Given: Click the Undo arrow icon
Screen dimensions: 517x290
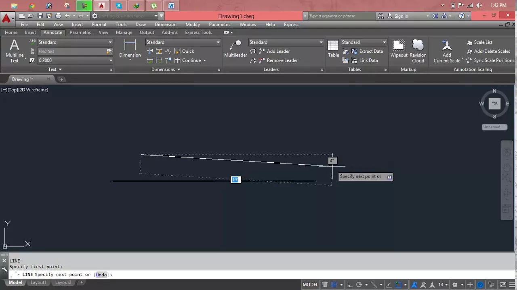Looking at the screenshot, I should (67, 16).
